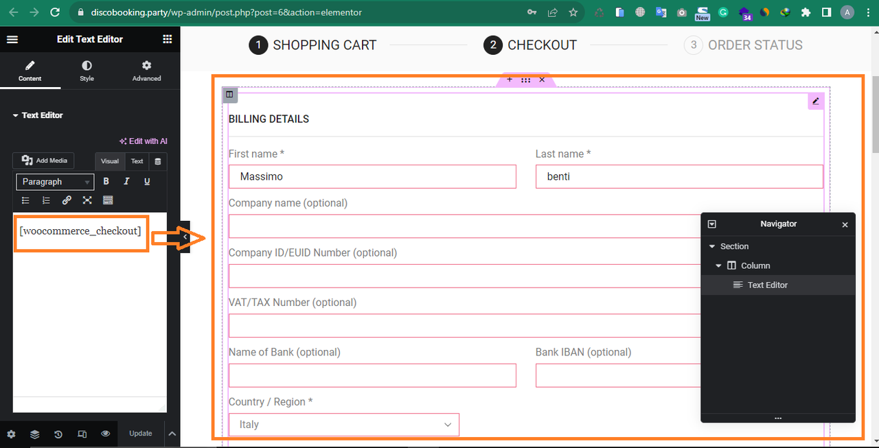Screen dimensions: 879x448
Task: Click the Add Media button
Action: point(44,161)
